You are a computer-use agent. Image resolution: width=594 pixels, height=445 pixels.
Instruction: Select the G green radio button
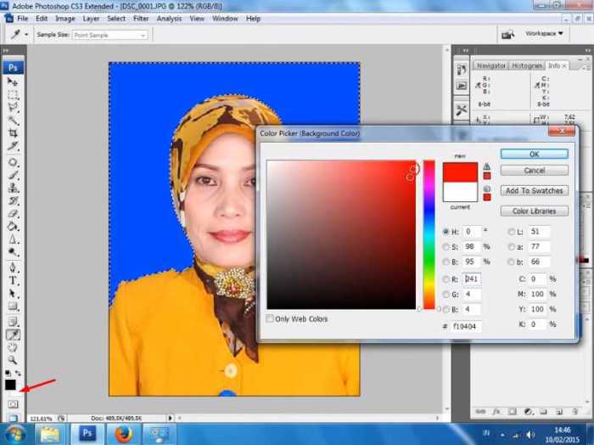[x=445, y=294]
